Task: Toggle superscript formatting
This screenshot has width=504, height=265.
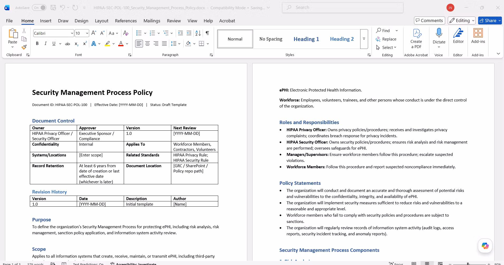Action: coord(85,44)
